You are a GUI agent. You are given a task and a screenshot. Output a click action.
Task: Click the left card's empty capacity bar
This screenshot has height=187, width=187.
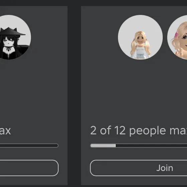(29, 146)
